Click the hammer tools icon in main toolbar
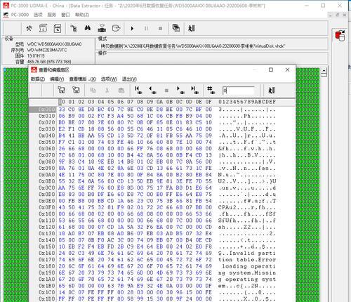The height and width of the screenshot is (302, 351). (29, 29)
